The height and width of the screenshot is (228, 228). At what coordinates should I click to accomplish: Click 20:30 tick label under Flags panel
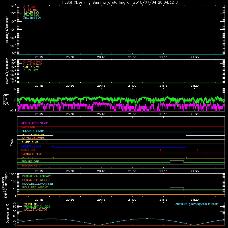tap(70, 171)
